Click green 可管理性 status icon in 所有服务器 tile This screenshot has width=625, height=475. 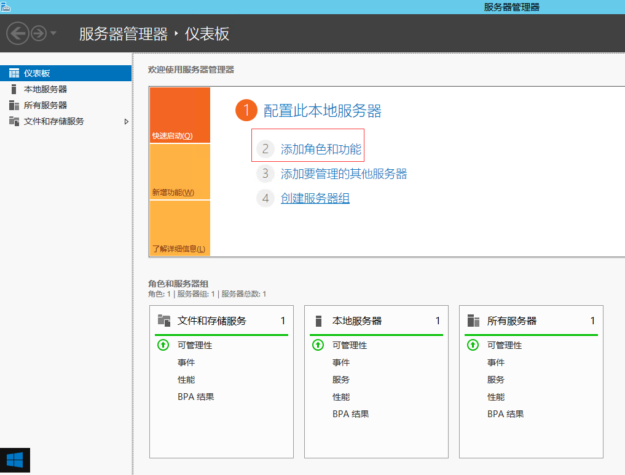[473, 345]
